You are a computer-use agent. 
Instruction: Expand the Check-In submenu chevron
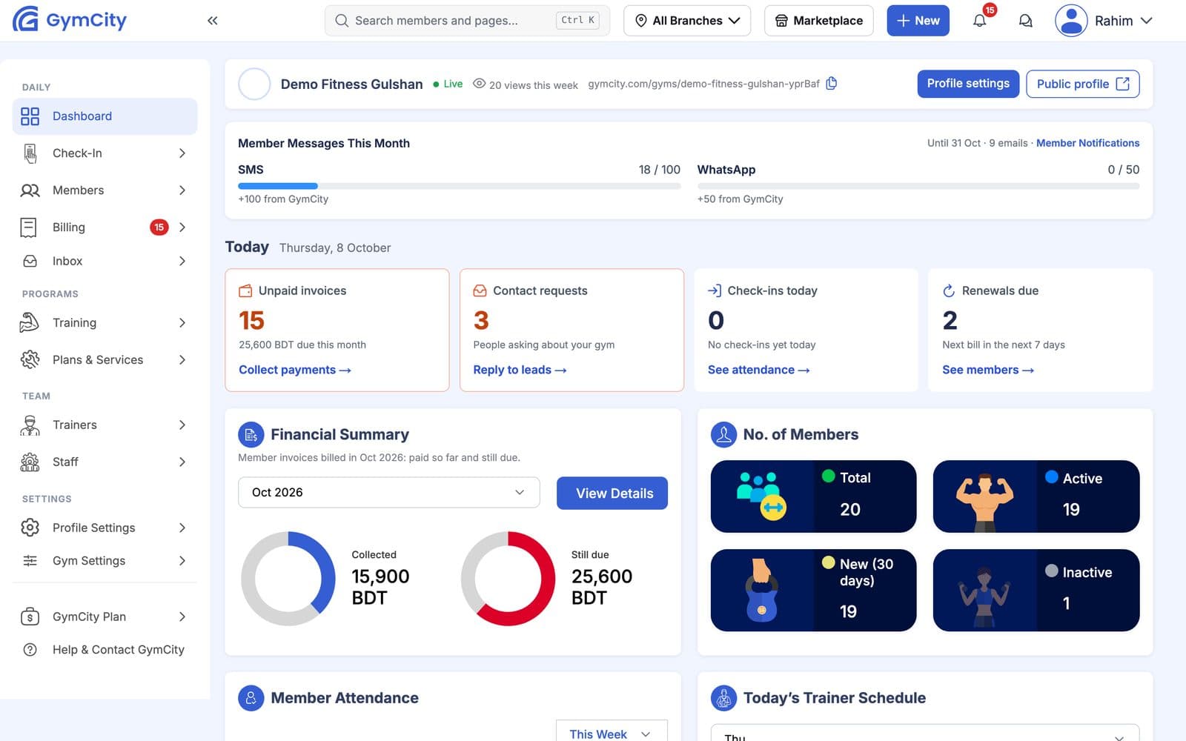(x=182, y=153)
